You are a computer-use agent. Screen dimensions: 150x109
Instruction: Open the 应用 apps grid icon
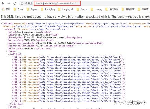(3, 9)
